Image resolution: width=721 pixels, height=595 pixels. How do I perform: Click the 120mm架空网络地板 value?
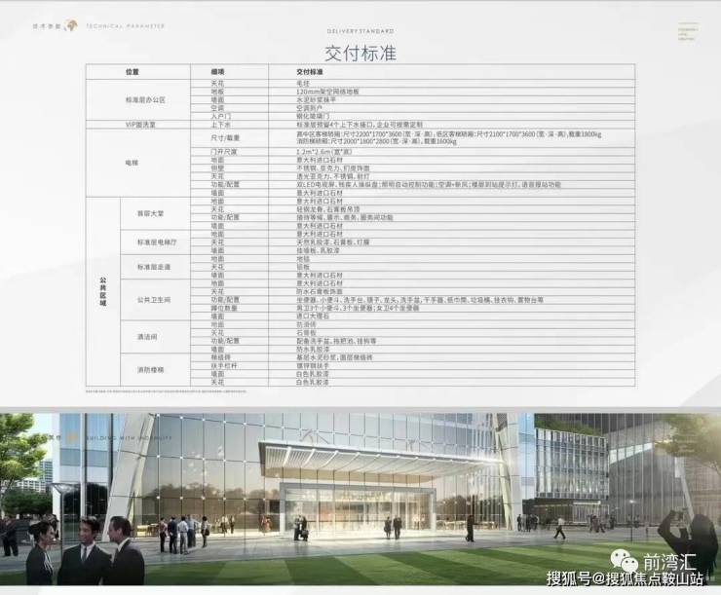click(x=327, y=92)
